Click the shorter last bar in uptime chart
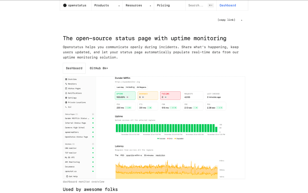 click(216, 129)
